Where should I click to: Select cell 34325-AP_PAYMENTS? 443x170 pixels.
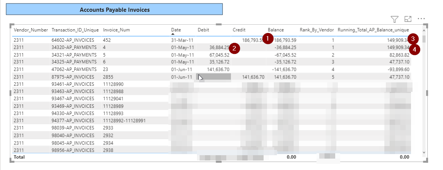click(74, 62)
